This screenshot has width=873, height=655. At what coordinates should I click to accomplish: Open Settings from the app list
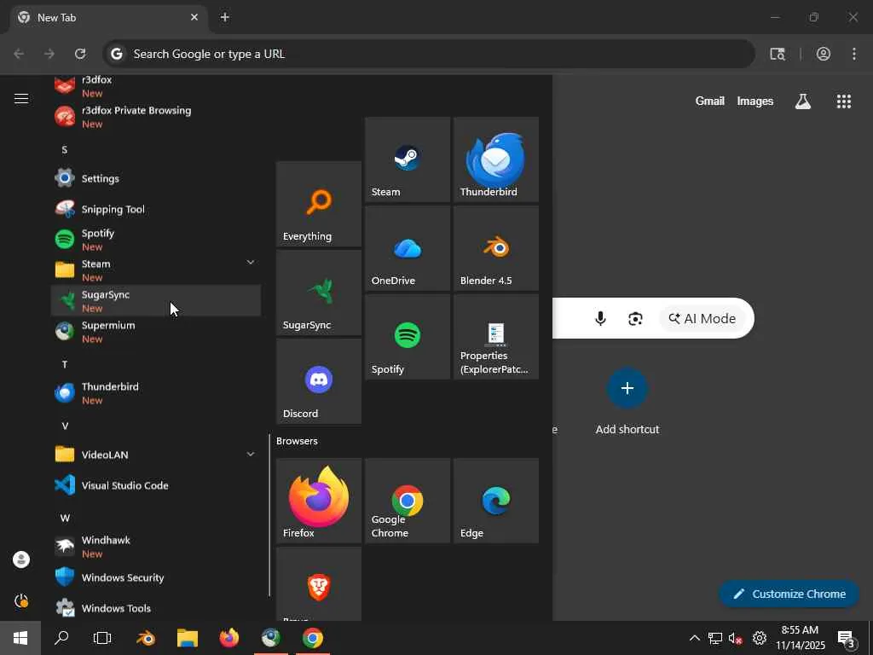point(156,178)
